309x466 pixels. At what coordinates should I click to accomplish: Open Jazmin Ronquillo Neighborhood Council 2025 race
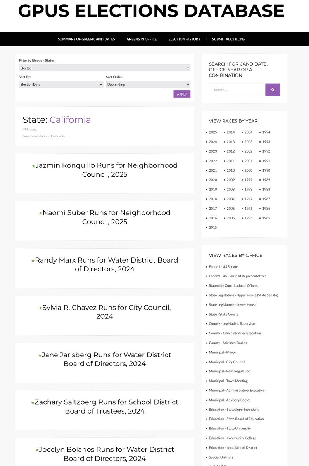(105, 170)
